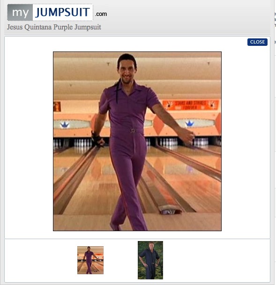The width and height of the screenshot is (276, 285).
Task: Click the belt buckle on the jumpsuit
Action: click(133, 131)
